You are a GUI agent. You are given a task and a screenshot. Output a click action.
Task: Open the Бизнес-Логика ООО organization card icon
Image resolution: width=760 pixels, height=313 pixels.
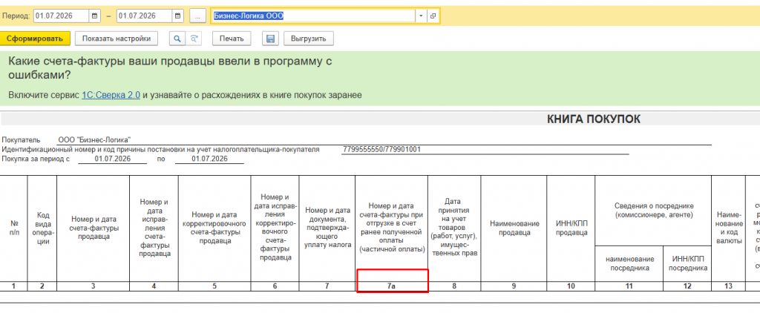coord(433,16)
